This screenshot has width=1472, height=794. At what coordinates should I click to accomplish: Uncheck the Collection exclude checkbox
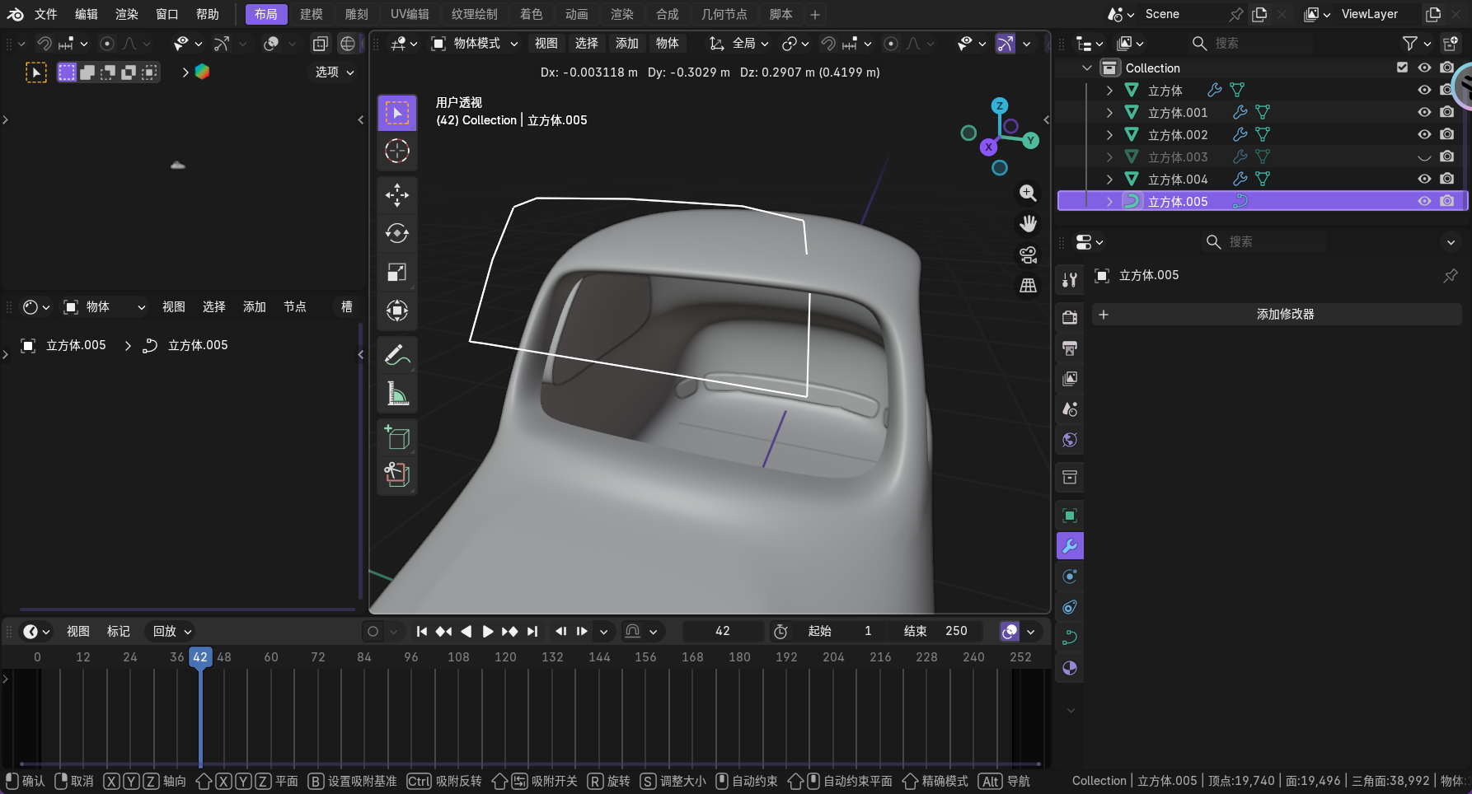click(1402, 68)
